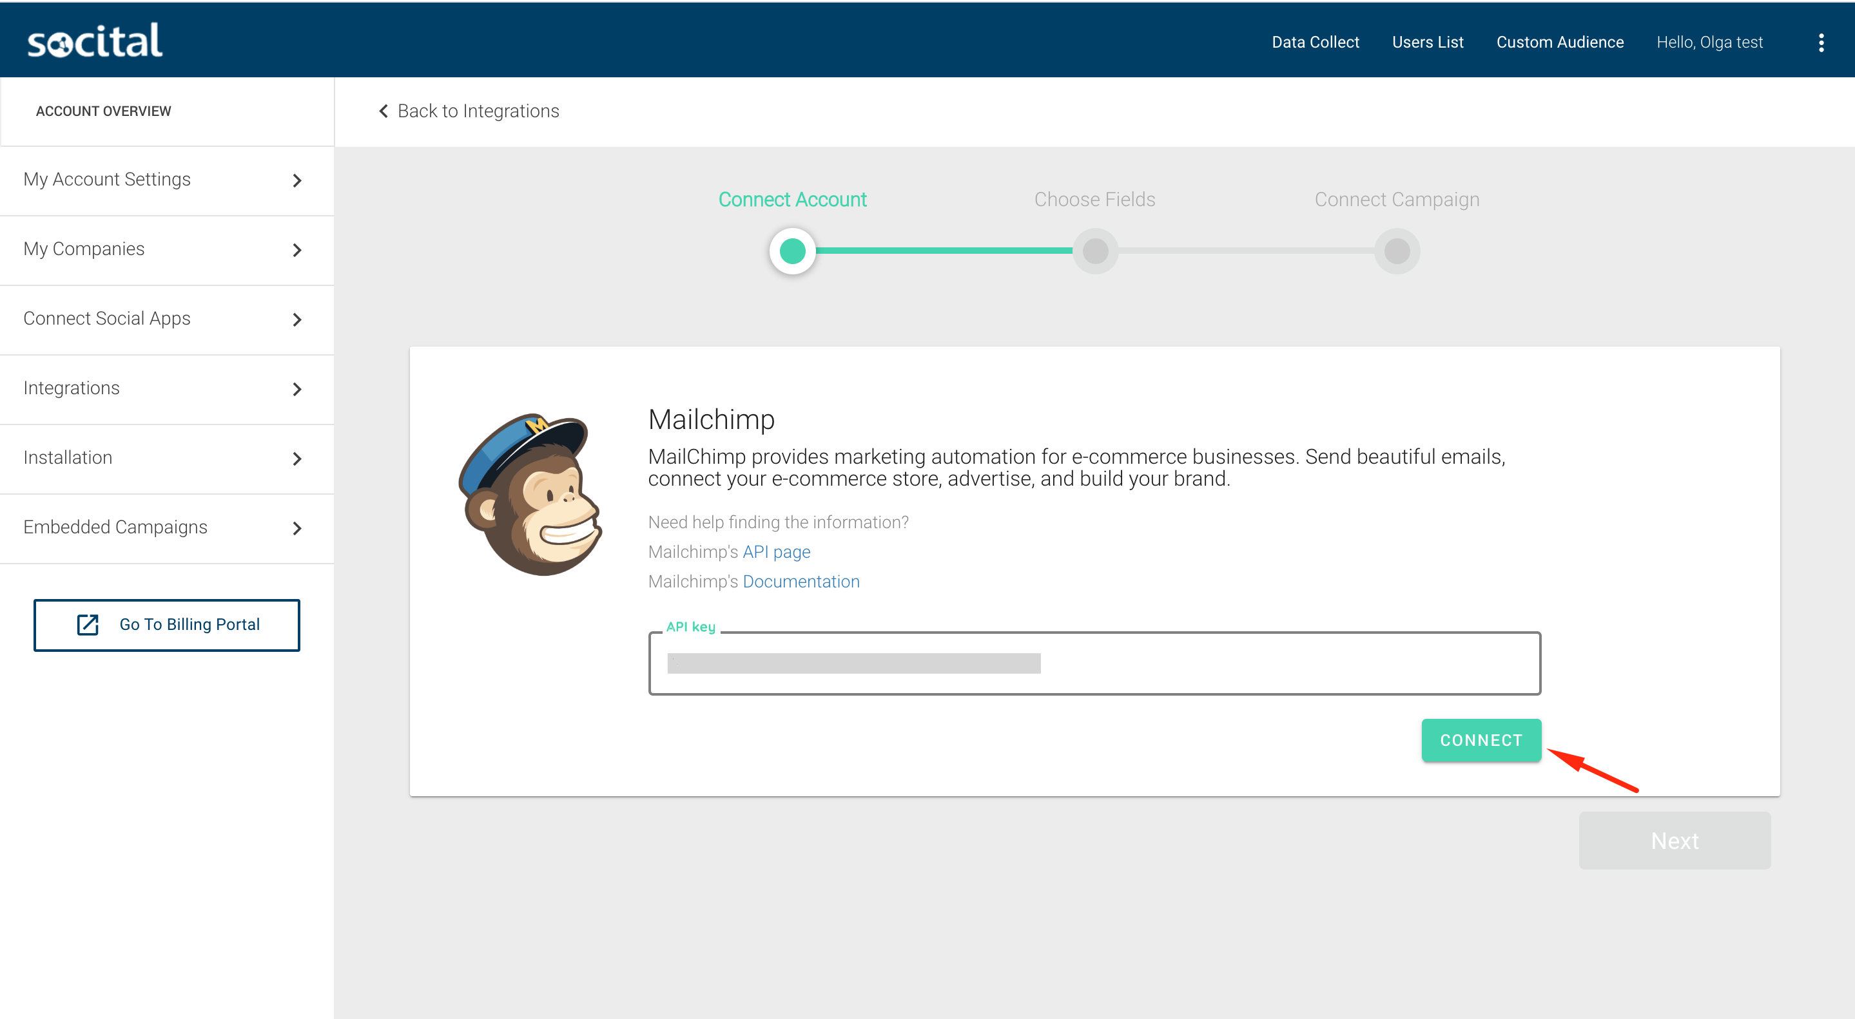Click the back arrow chevron icon
This screenshot has height=1019, width=1855.
coord(383,111)
